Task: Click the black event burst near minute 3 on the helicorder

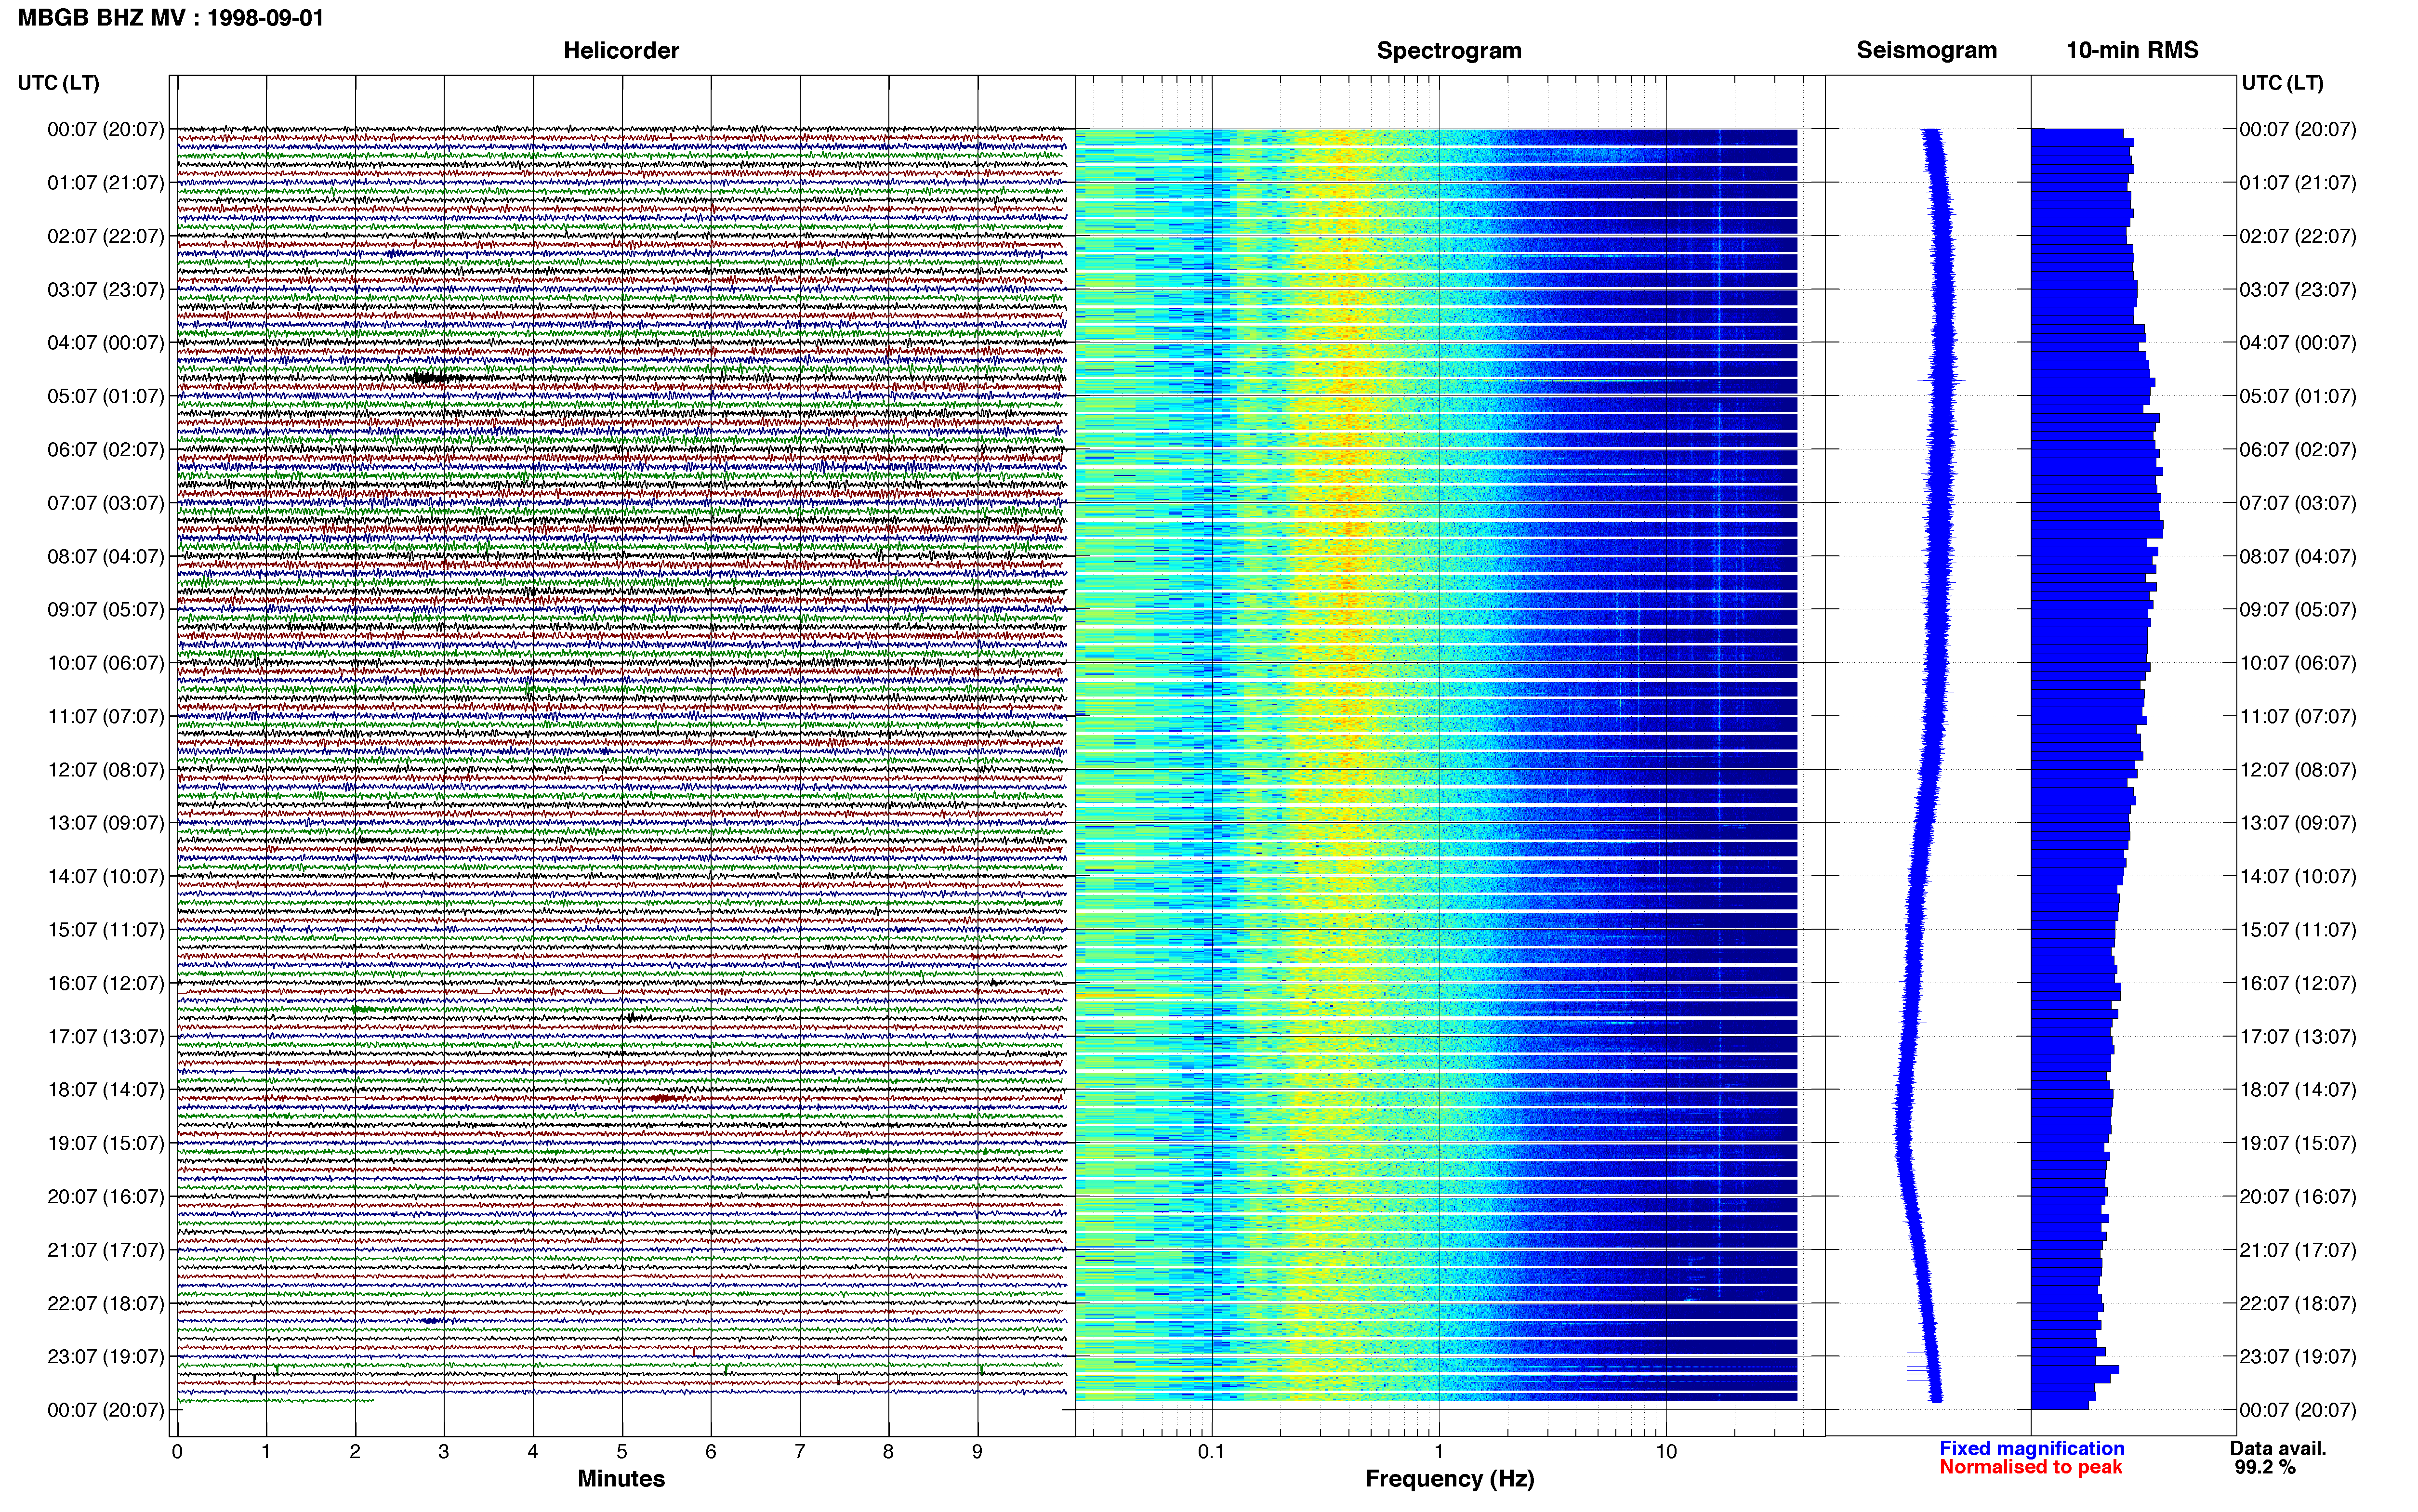Action: point(434,378)
